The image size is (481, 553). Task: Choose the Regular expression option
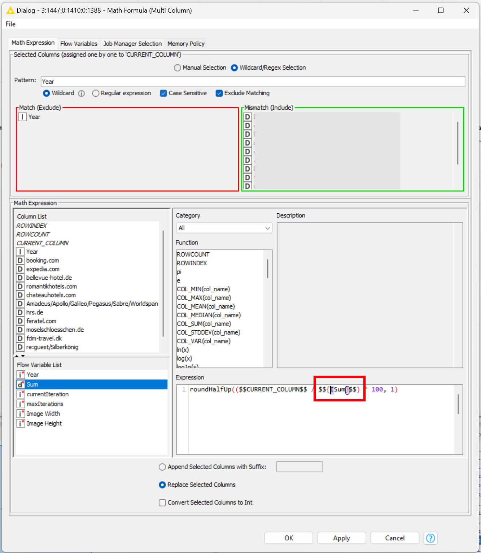(96, 93)
